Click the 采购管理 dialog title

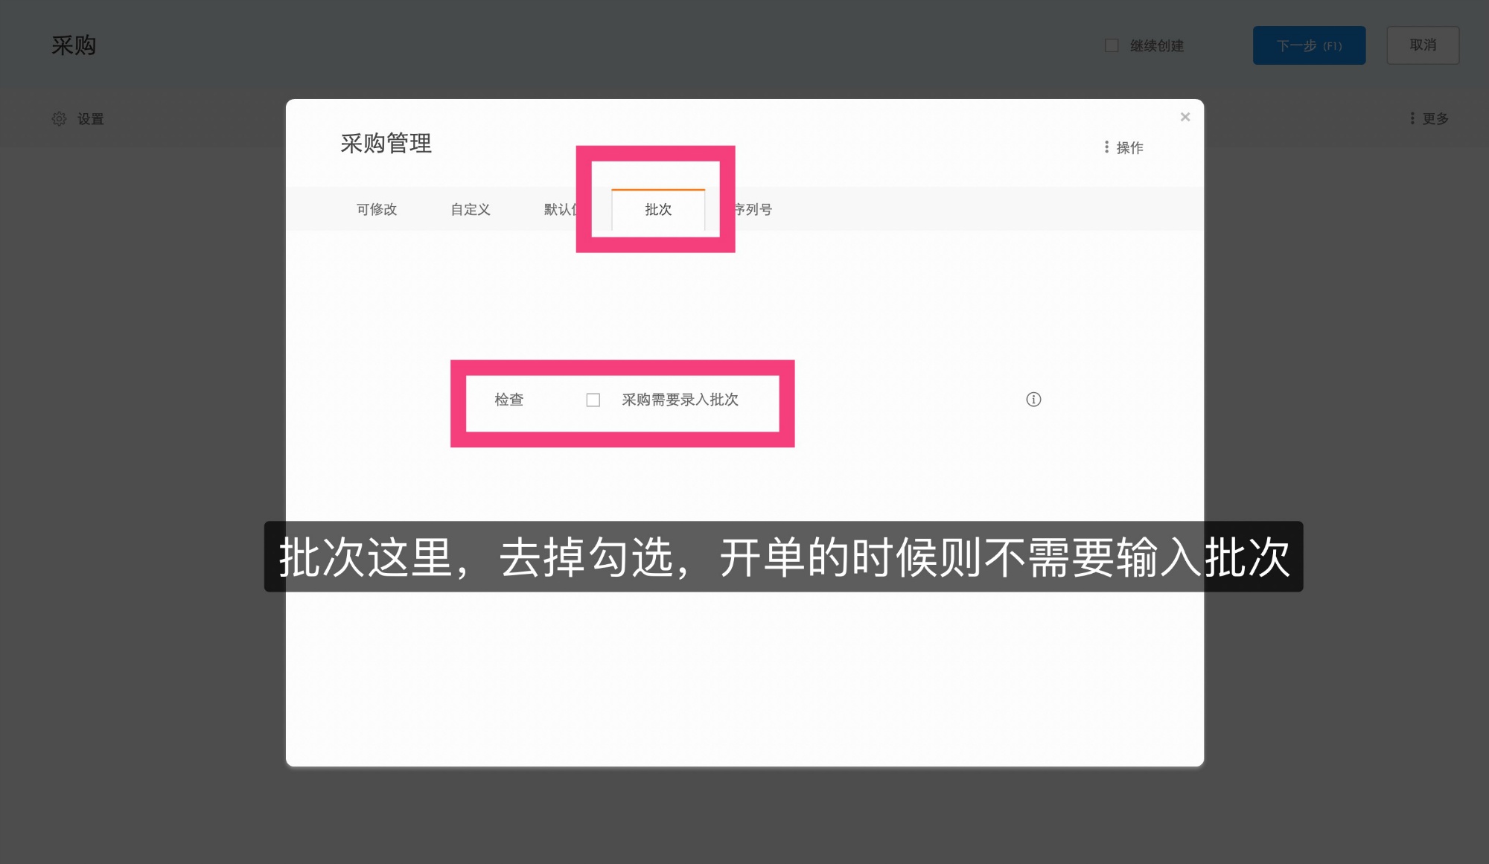386,144
